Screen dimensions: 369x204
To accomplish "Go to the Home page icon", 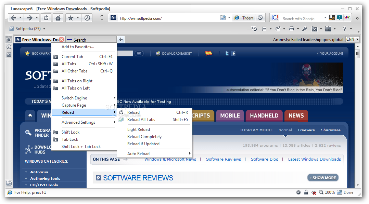I will [x=58, y=18].
